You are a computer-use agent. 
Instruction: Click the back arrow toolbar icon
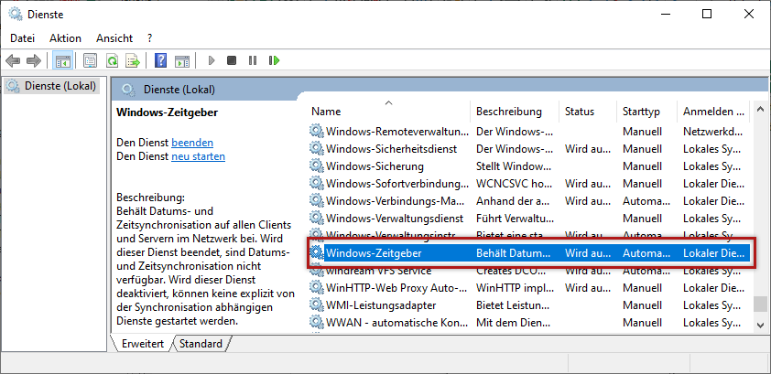click(x=13, y=60)
